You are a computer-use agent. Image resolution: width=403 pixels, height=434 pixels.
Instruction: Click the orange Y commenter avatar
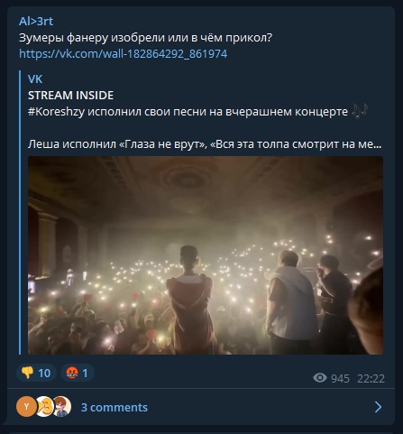(x=26, y=407)
